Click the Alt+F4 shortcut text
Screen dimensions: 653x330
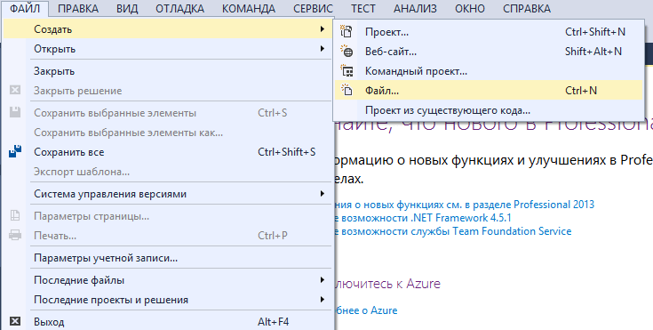tap(274, 322)
